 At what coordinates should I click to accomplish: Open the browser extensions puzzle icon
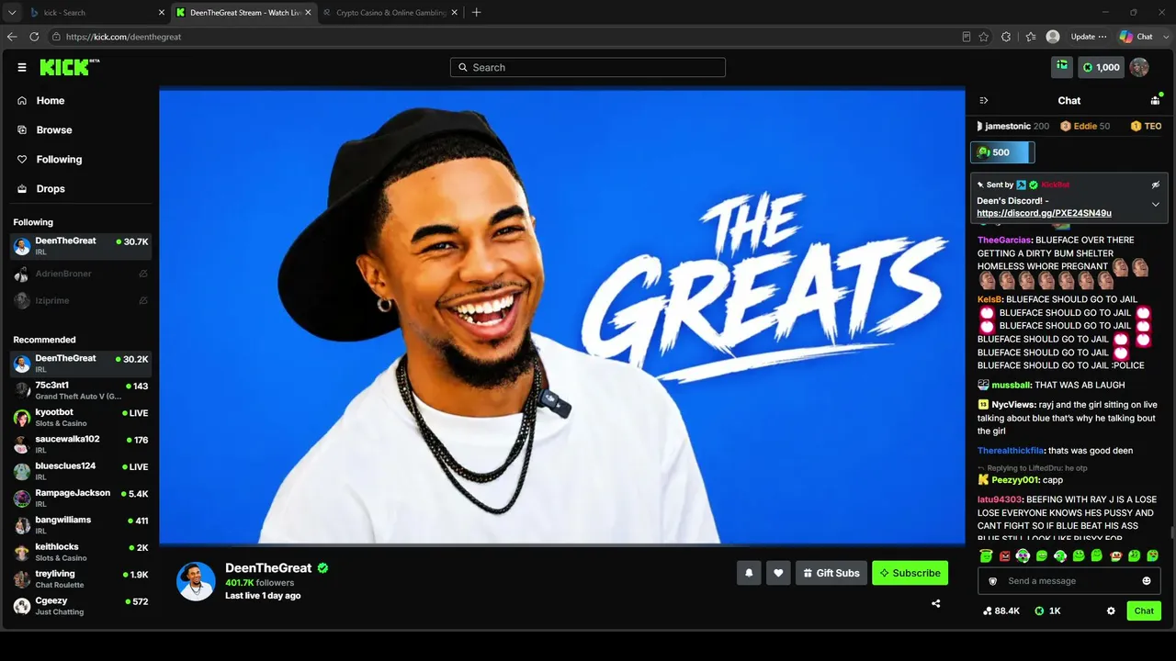point(1006,37)
